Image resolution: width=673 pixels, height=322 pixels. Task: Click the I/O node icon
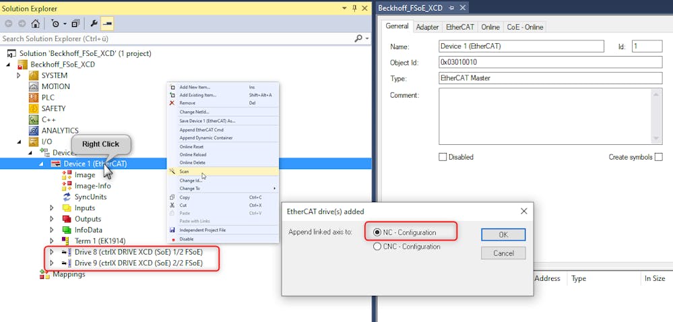point(34,141)
